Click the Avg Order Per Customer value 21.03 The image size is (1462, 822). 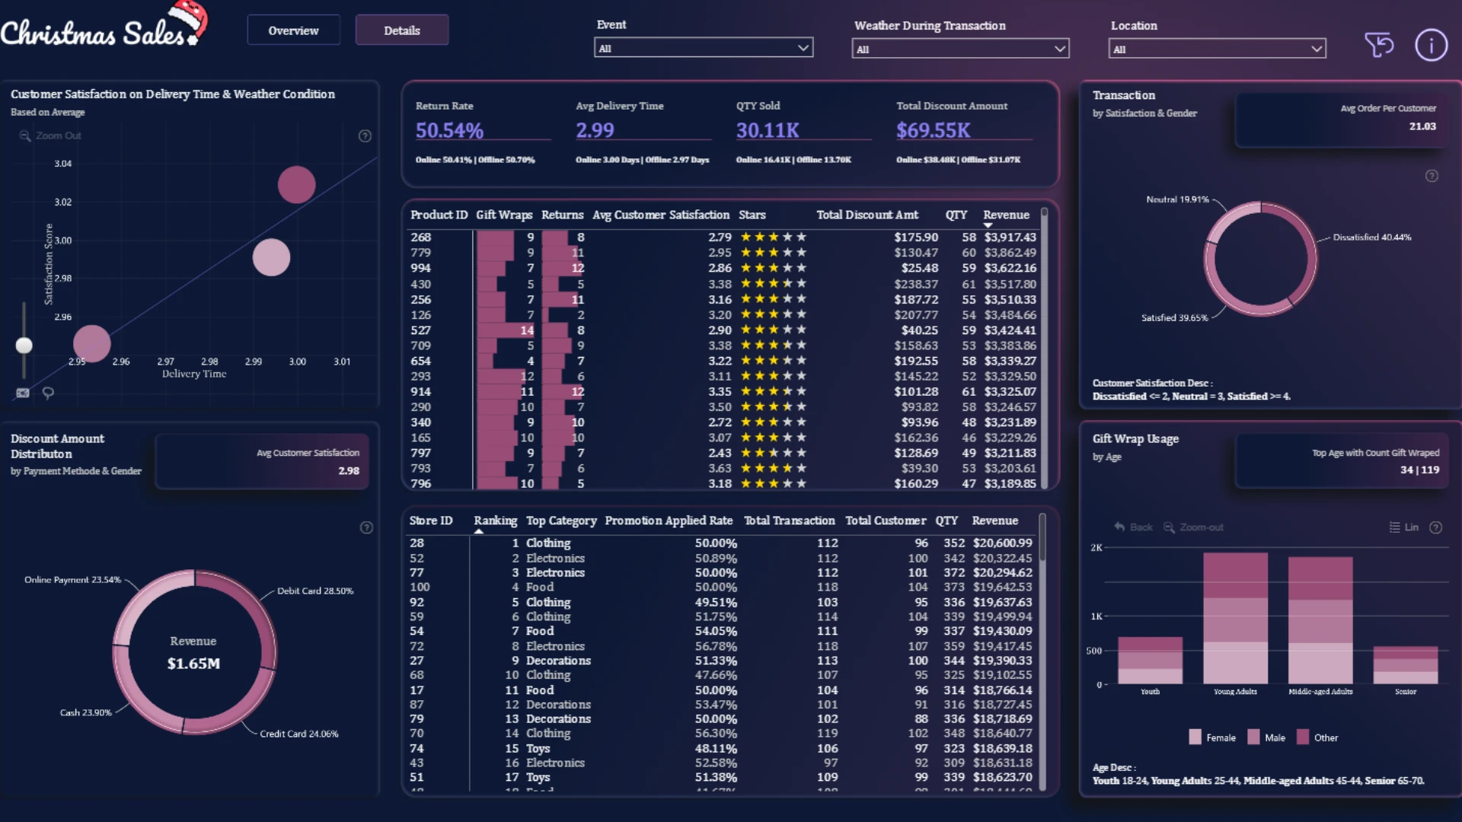point(1422,126)
